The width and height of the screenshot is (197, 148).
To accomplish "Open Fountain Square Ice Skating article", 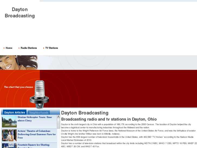I will point(34,146).
